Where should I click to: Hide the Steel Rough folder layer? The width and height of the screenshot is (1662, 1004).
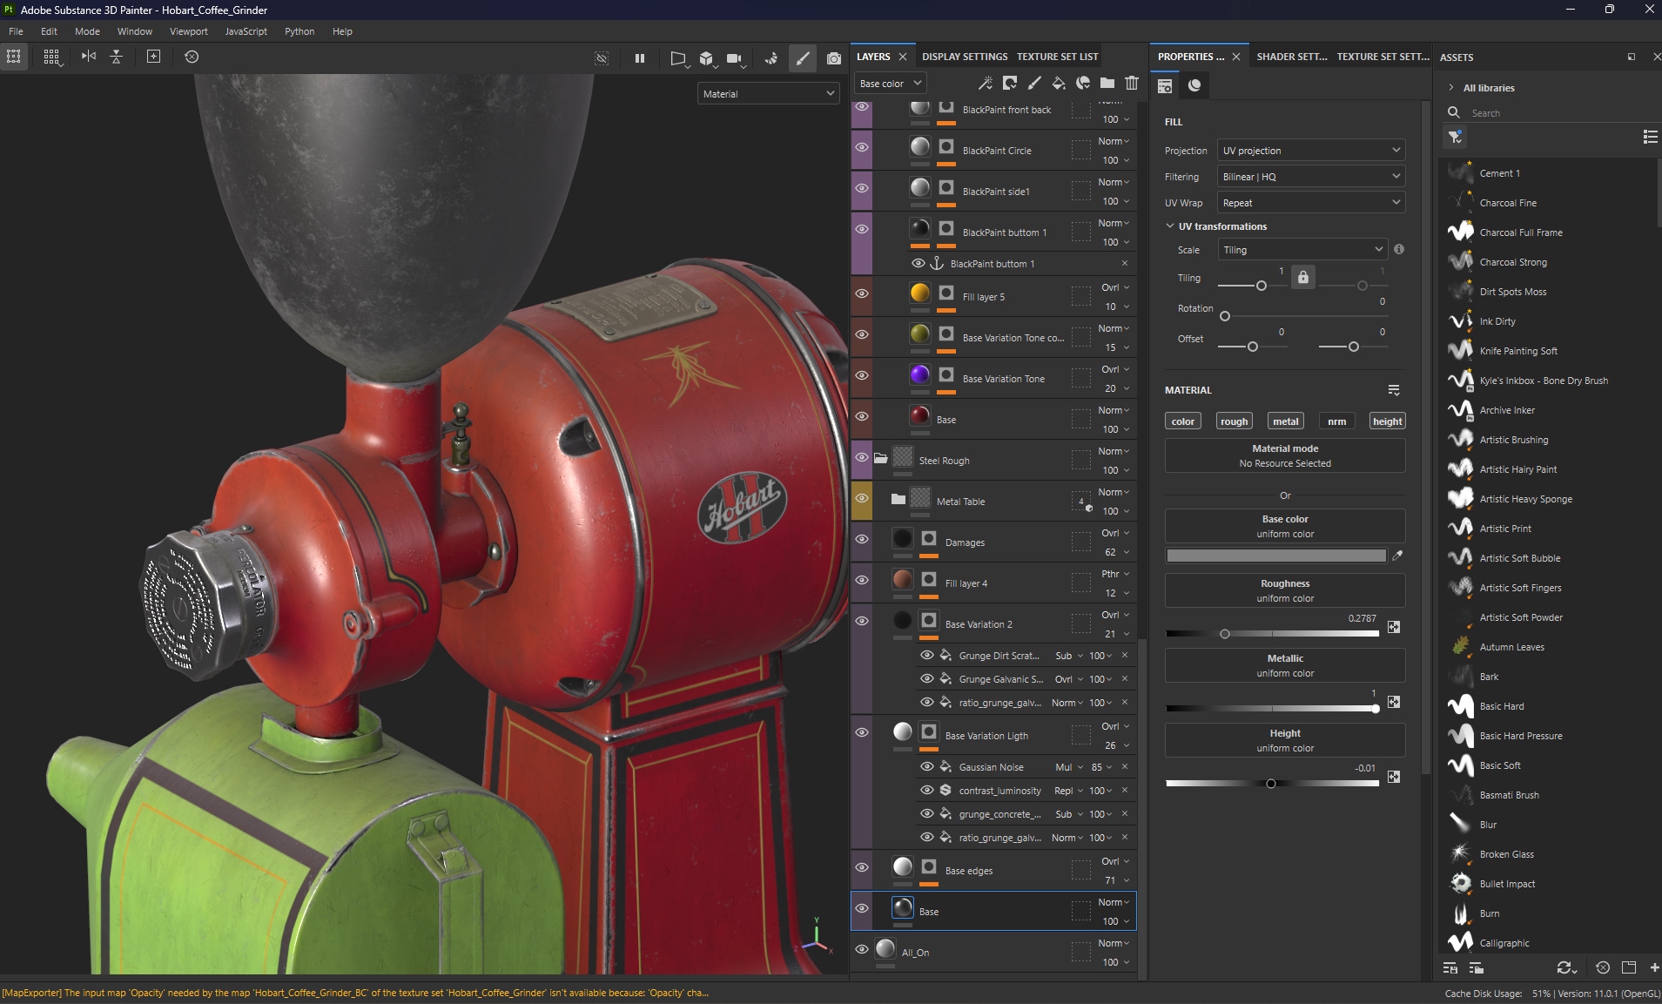pos(862,457)
